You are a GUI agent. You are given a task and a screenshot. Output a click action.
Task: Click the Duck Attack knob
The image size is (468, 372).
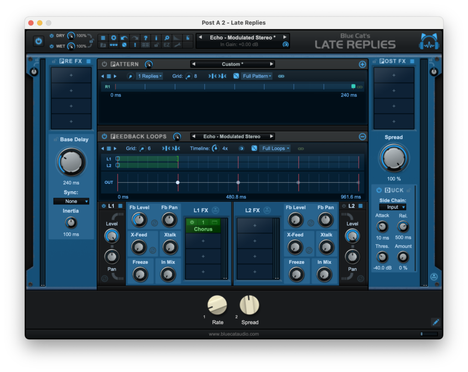pyautogui.click(x=382, y=227)
